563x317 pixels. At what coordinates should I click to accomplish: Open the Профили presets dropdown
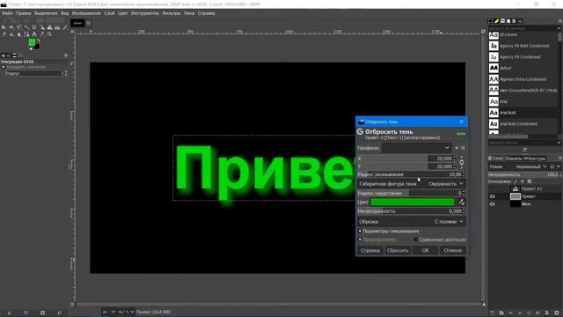coord(416,148)
